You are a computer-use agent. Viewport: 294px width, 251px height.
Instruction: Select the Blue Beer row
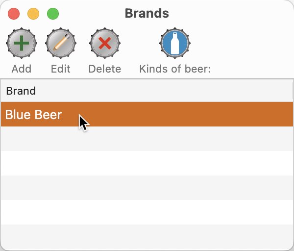[x=147, y=114]
